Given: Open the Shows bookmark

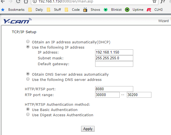Looking at the screenshot, I should pyautogui.click(x=92, y=10).
